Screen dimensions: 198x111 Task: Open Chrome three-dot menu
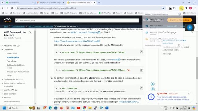click(195, 8)
